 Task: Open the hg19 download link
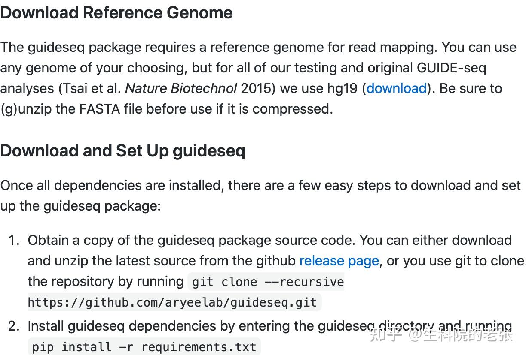click(396, 88)
